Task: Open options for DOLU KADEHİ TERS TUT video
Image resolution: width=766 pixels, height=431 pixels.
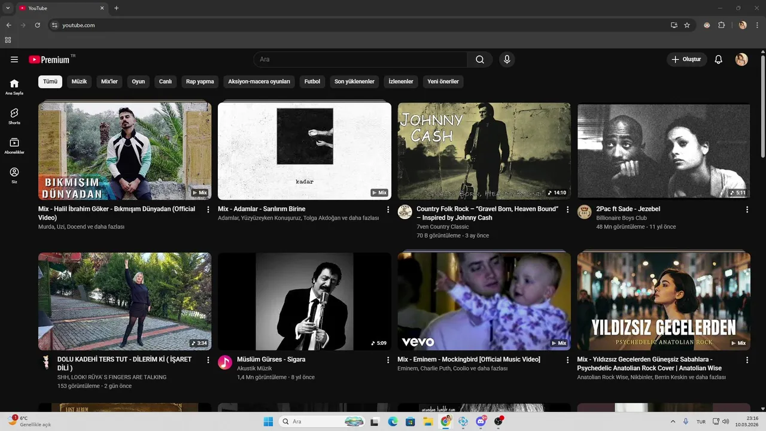Action: [x=208, y=360]
